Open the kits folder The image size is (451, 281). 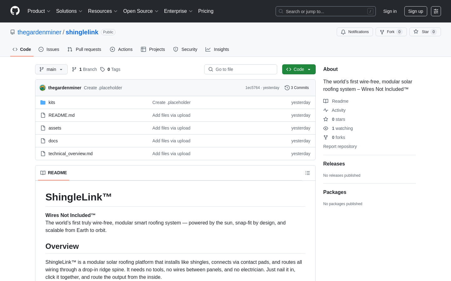coord(52,102)
